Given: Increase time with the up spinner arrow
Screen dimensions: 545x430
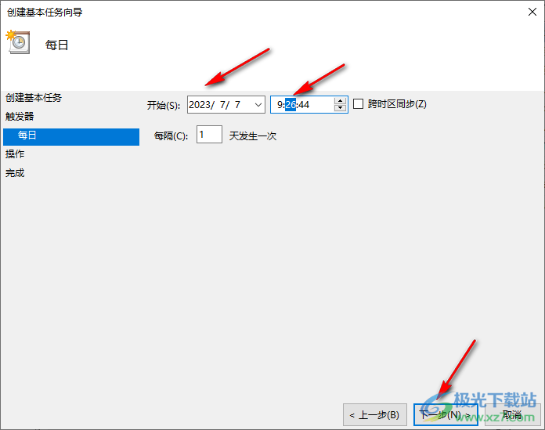Looking at the screenshot, I should [340, 101].
